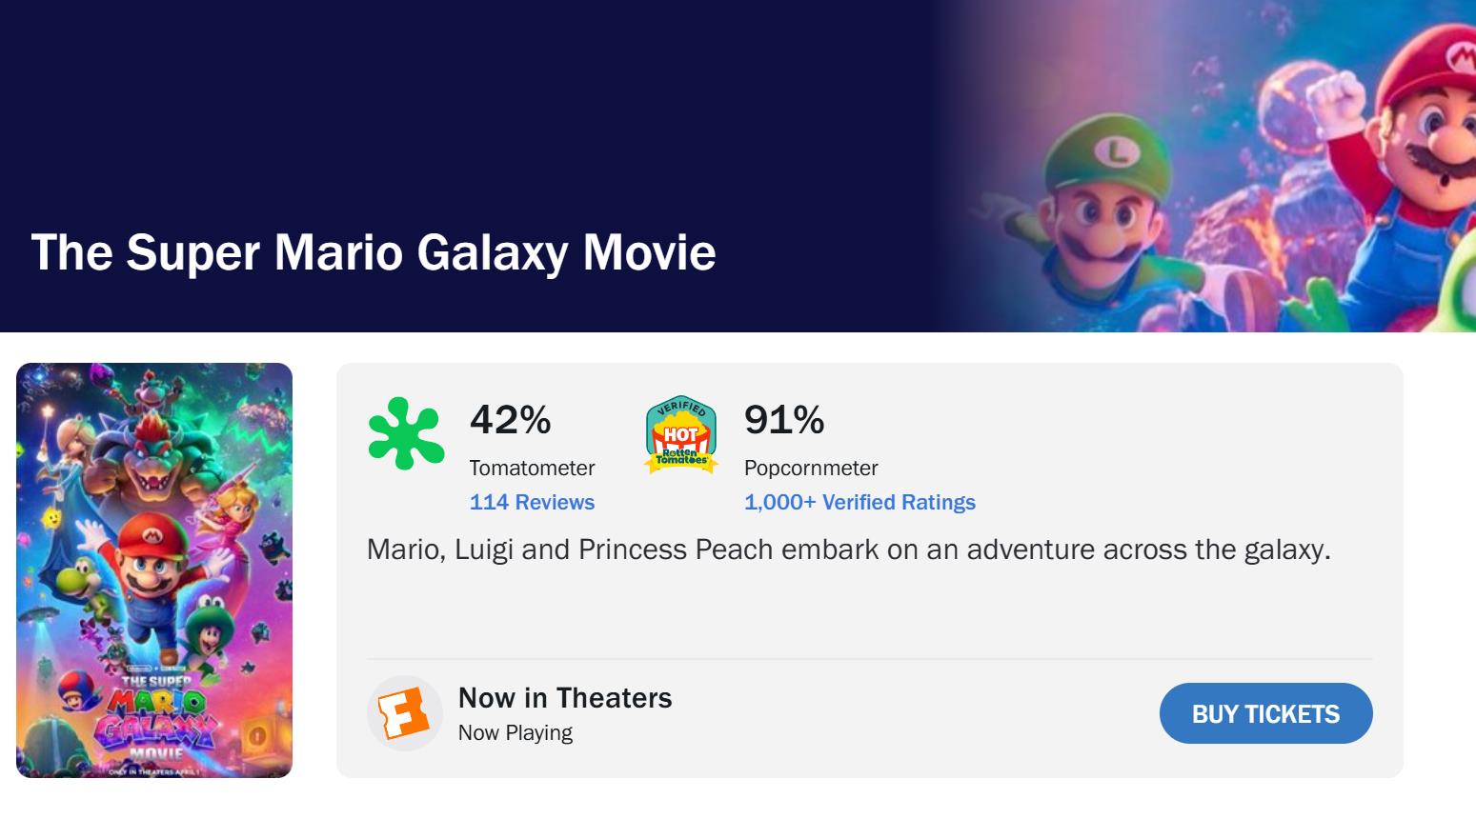Click the movie synopsis sentence

848,549
